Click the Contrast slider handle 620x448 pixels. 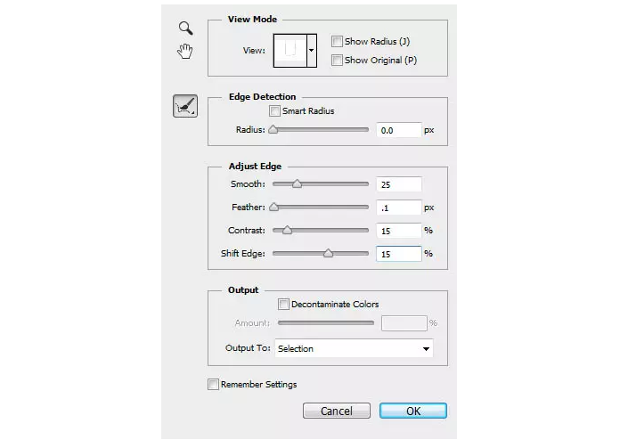tap(287, 231)
